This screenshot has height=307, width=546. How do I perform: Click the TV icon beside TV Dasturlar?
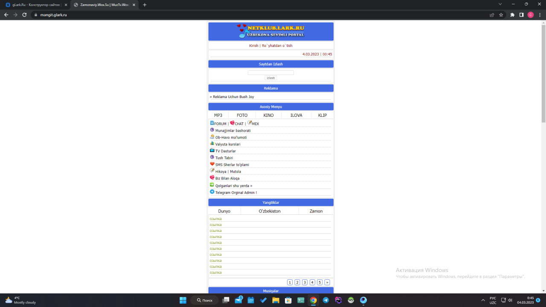pos(212,151)
